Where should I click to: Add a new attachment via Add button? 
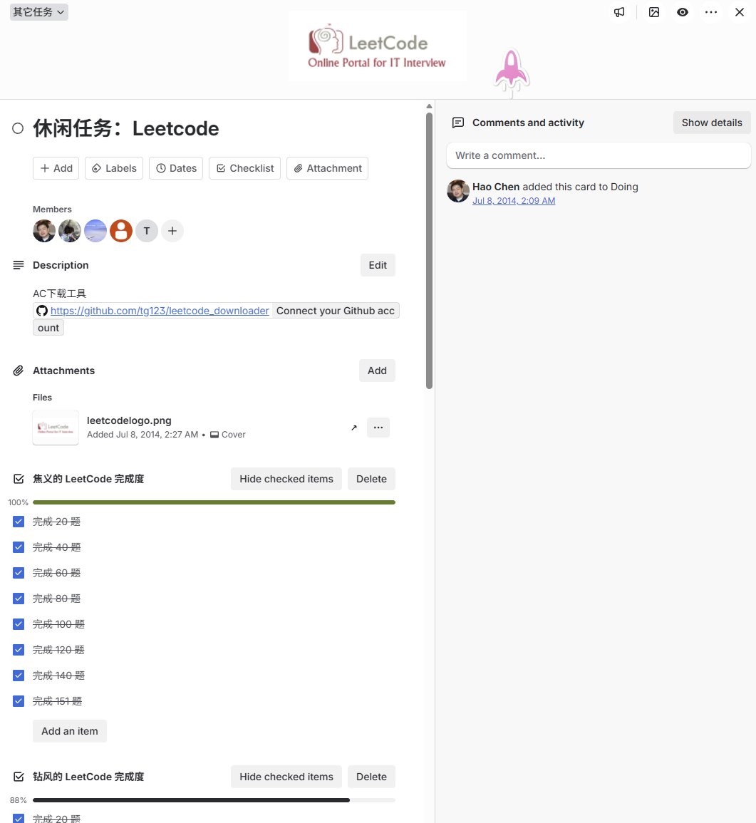pyautogui.click(x=377, y=371)
